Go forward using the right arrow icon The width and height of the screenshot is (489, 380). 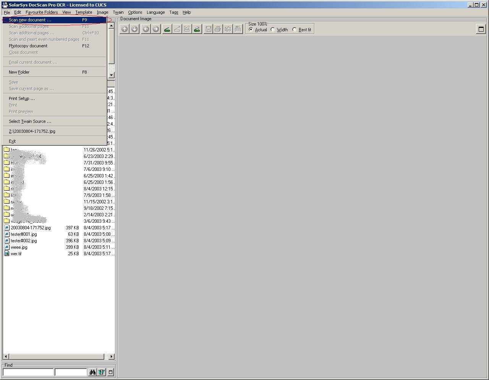point(156,29)
